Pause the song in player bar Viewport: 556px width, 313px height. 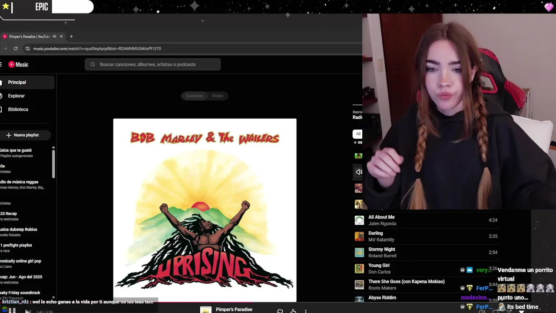tap(13, 311)
